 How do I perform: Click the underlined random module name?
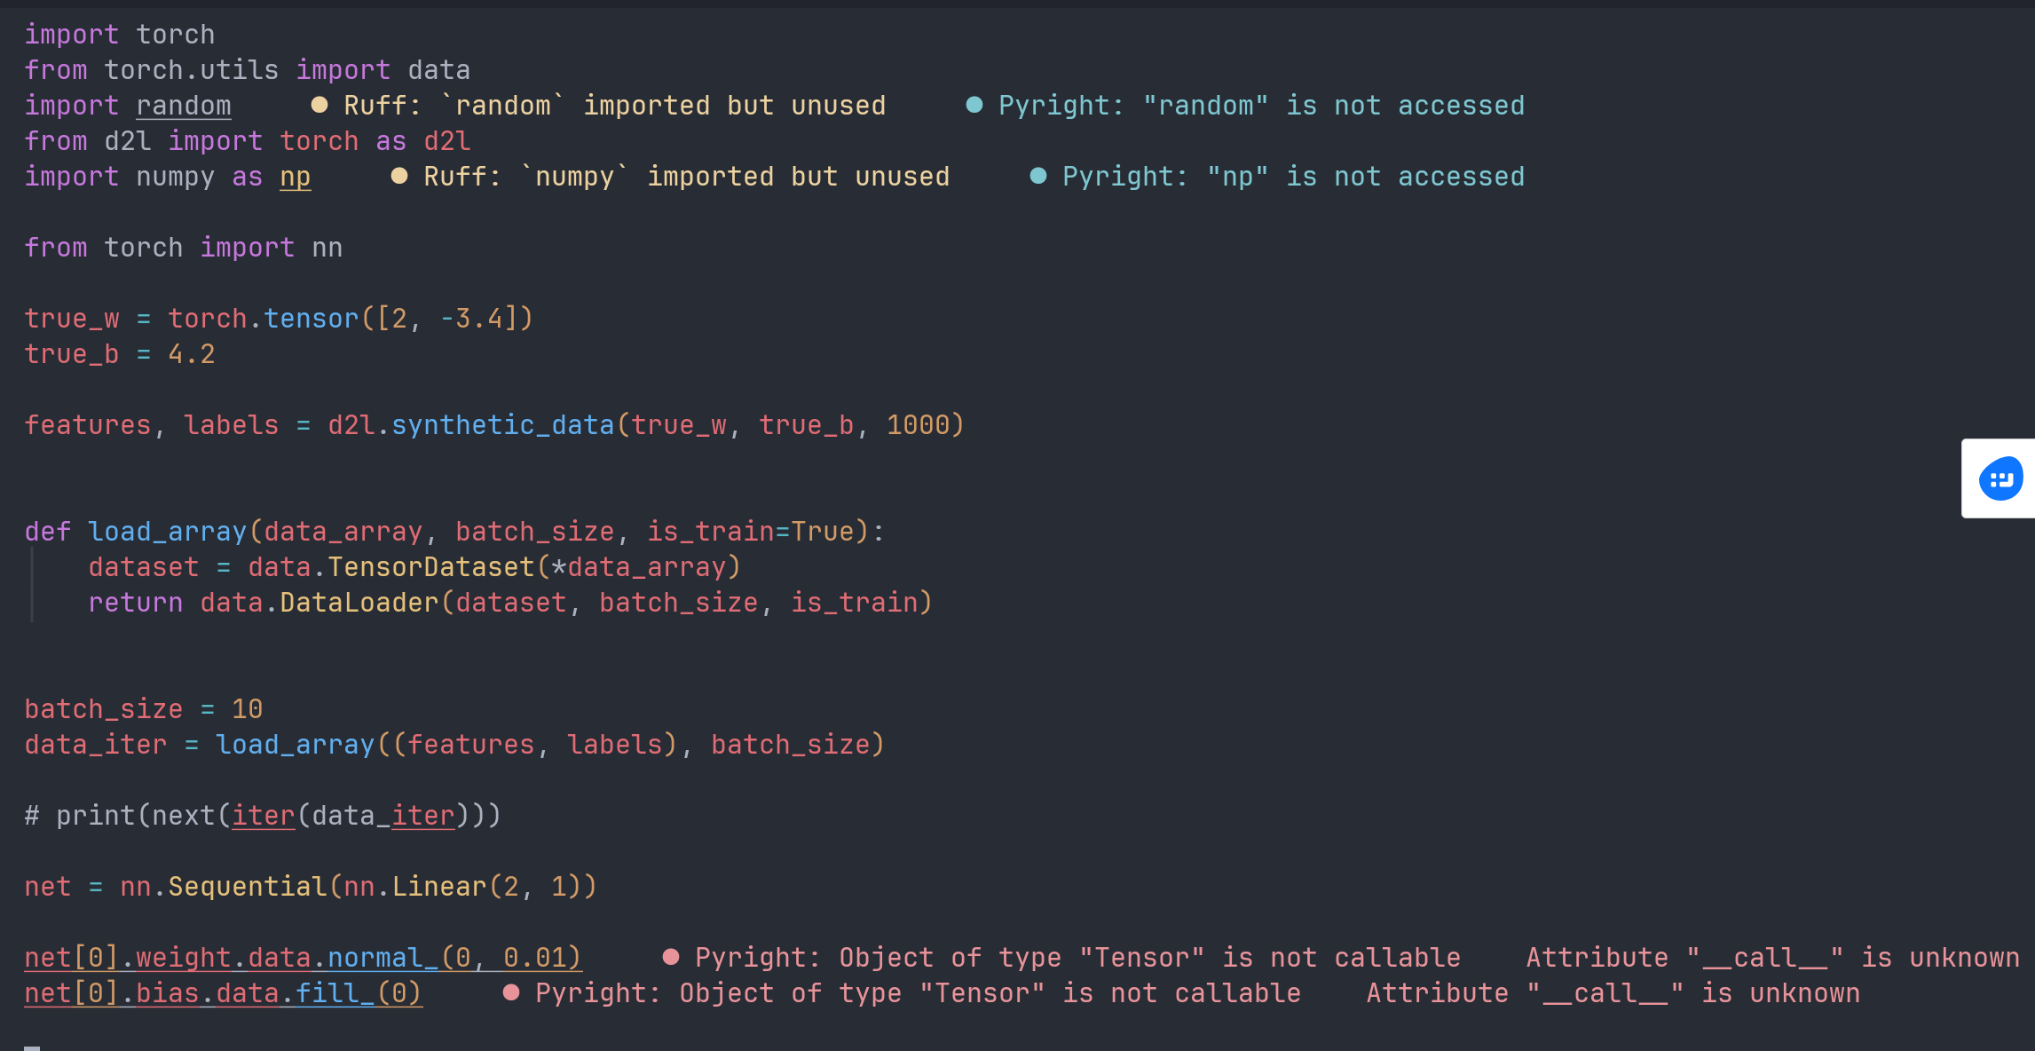[184, 106]
